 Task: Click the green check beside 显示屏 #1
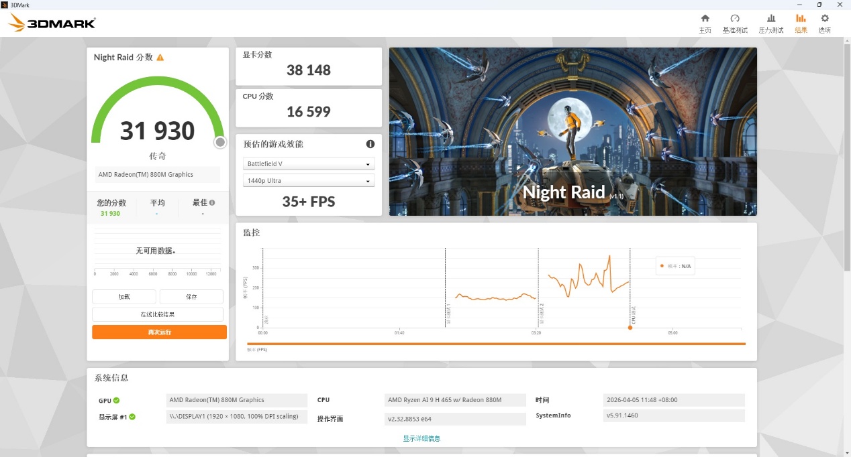(x=132, y=417)
